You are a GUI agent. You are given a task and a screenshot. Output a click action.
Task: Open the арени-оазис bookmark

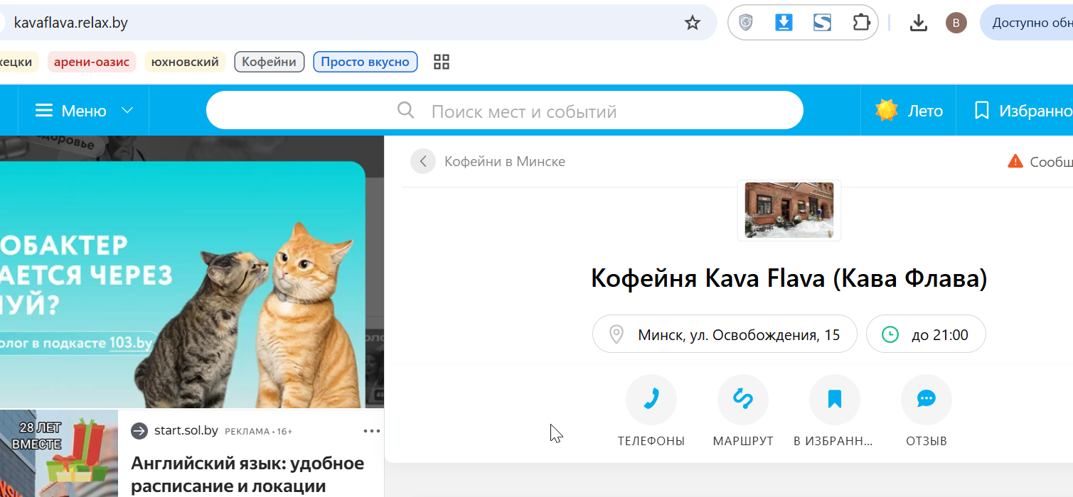pyautogui.click(x=92, y=62)
